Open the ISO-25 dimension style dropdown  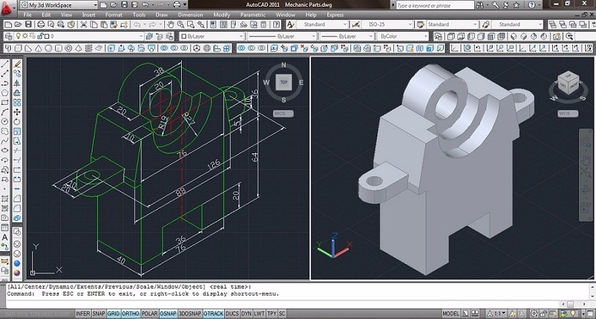(387, 25)
